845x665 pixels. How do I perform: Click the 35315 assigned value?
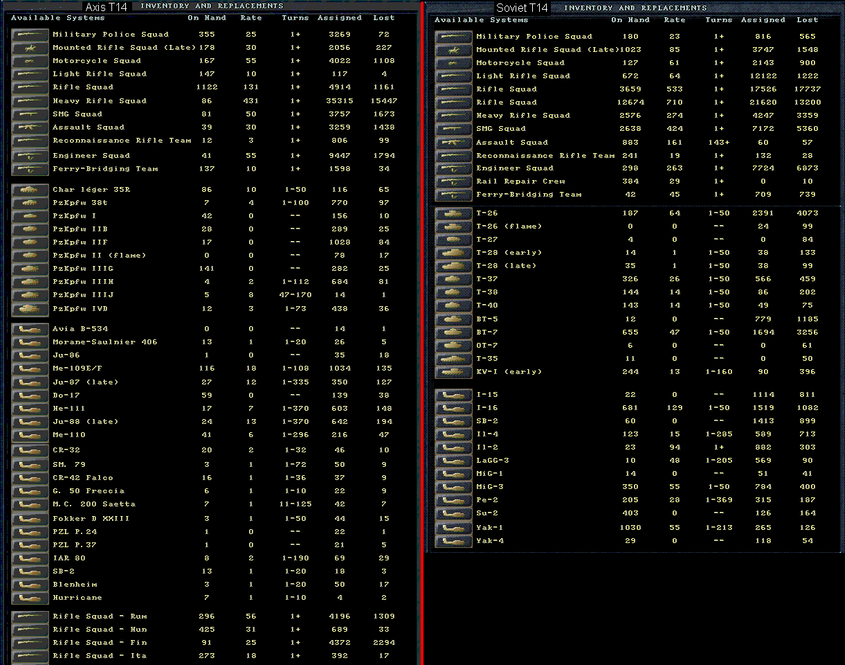340,101
